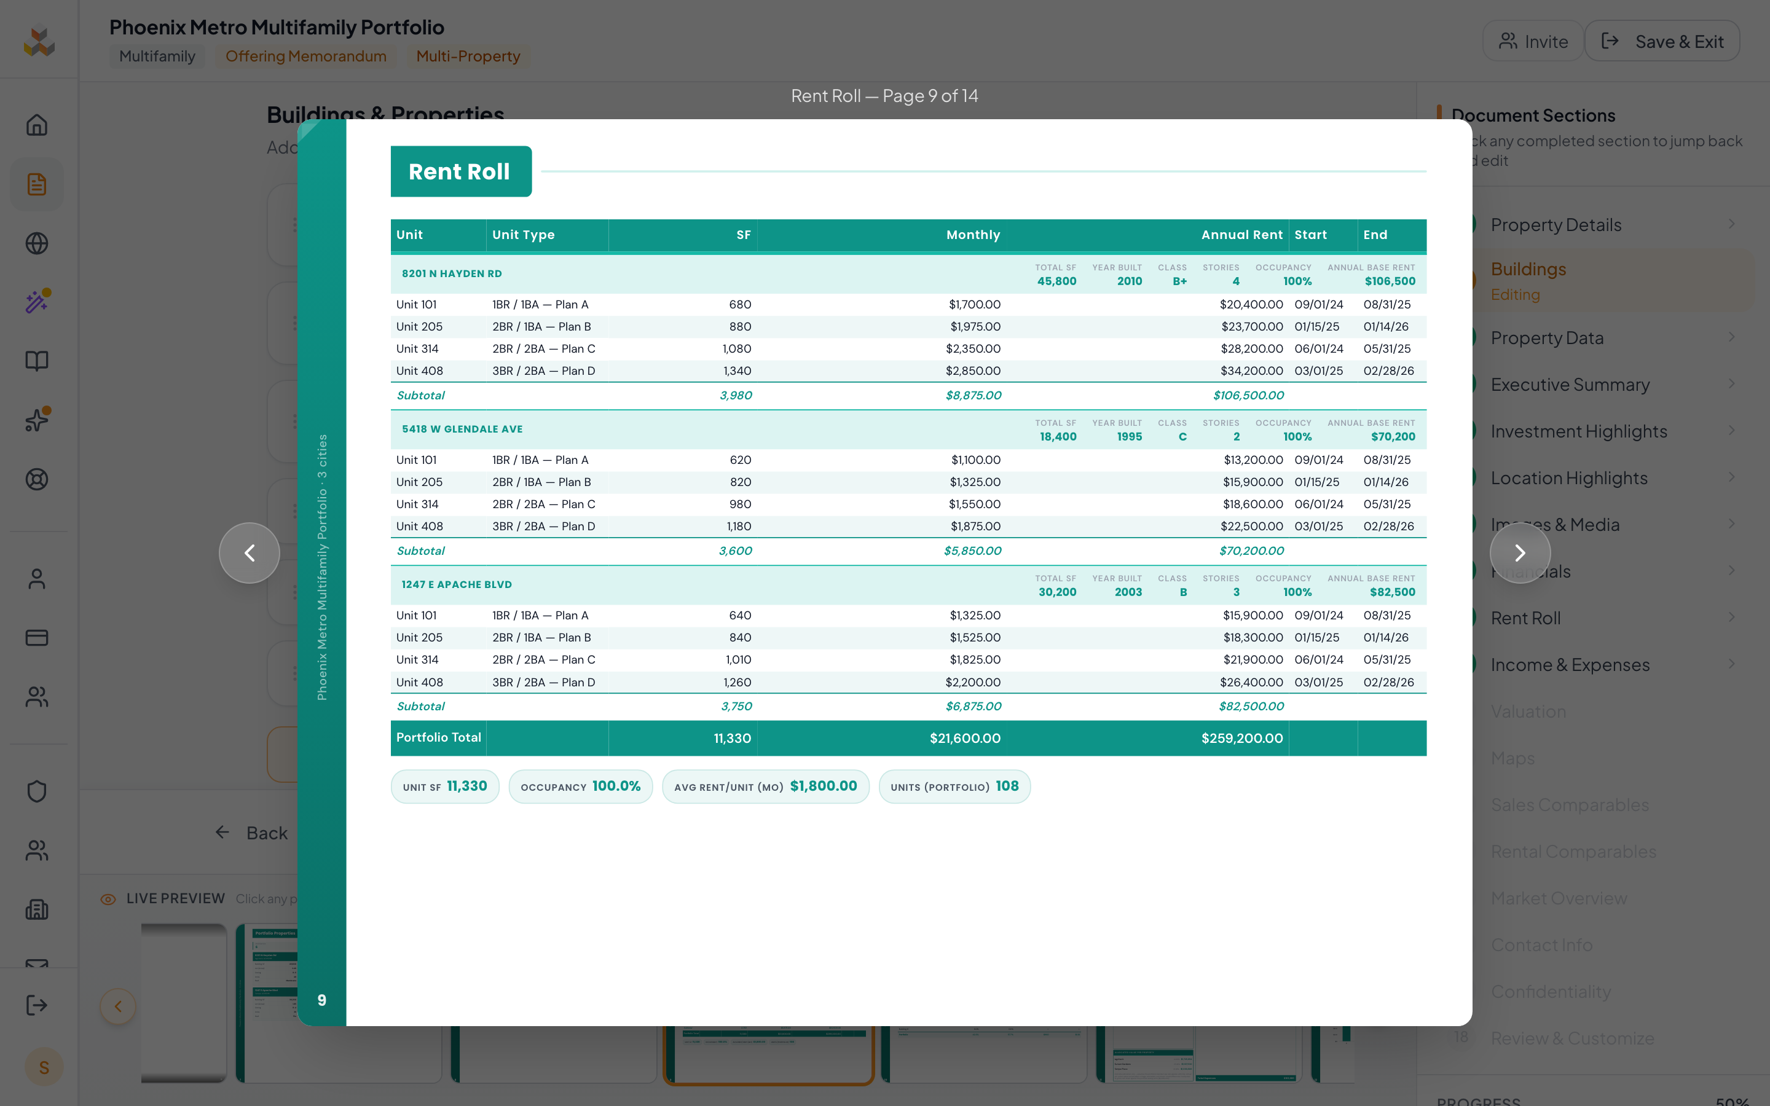Screen dimensions: 1770x1106
Task: Open Executive Summary section
Action: click(1570, 385)
